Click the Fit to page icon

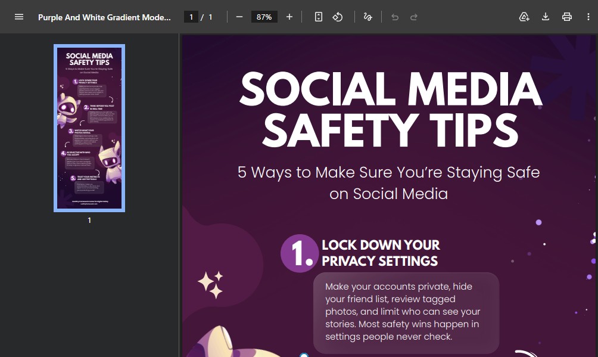pos(319,17)
